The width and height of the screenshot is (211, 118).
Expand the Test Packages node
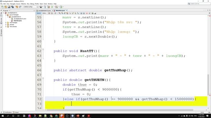[x=6, y=23]
